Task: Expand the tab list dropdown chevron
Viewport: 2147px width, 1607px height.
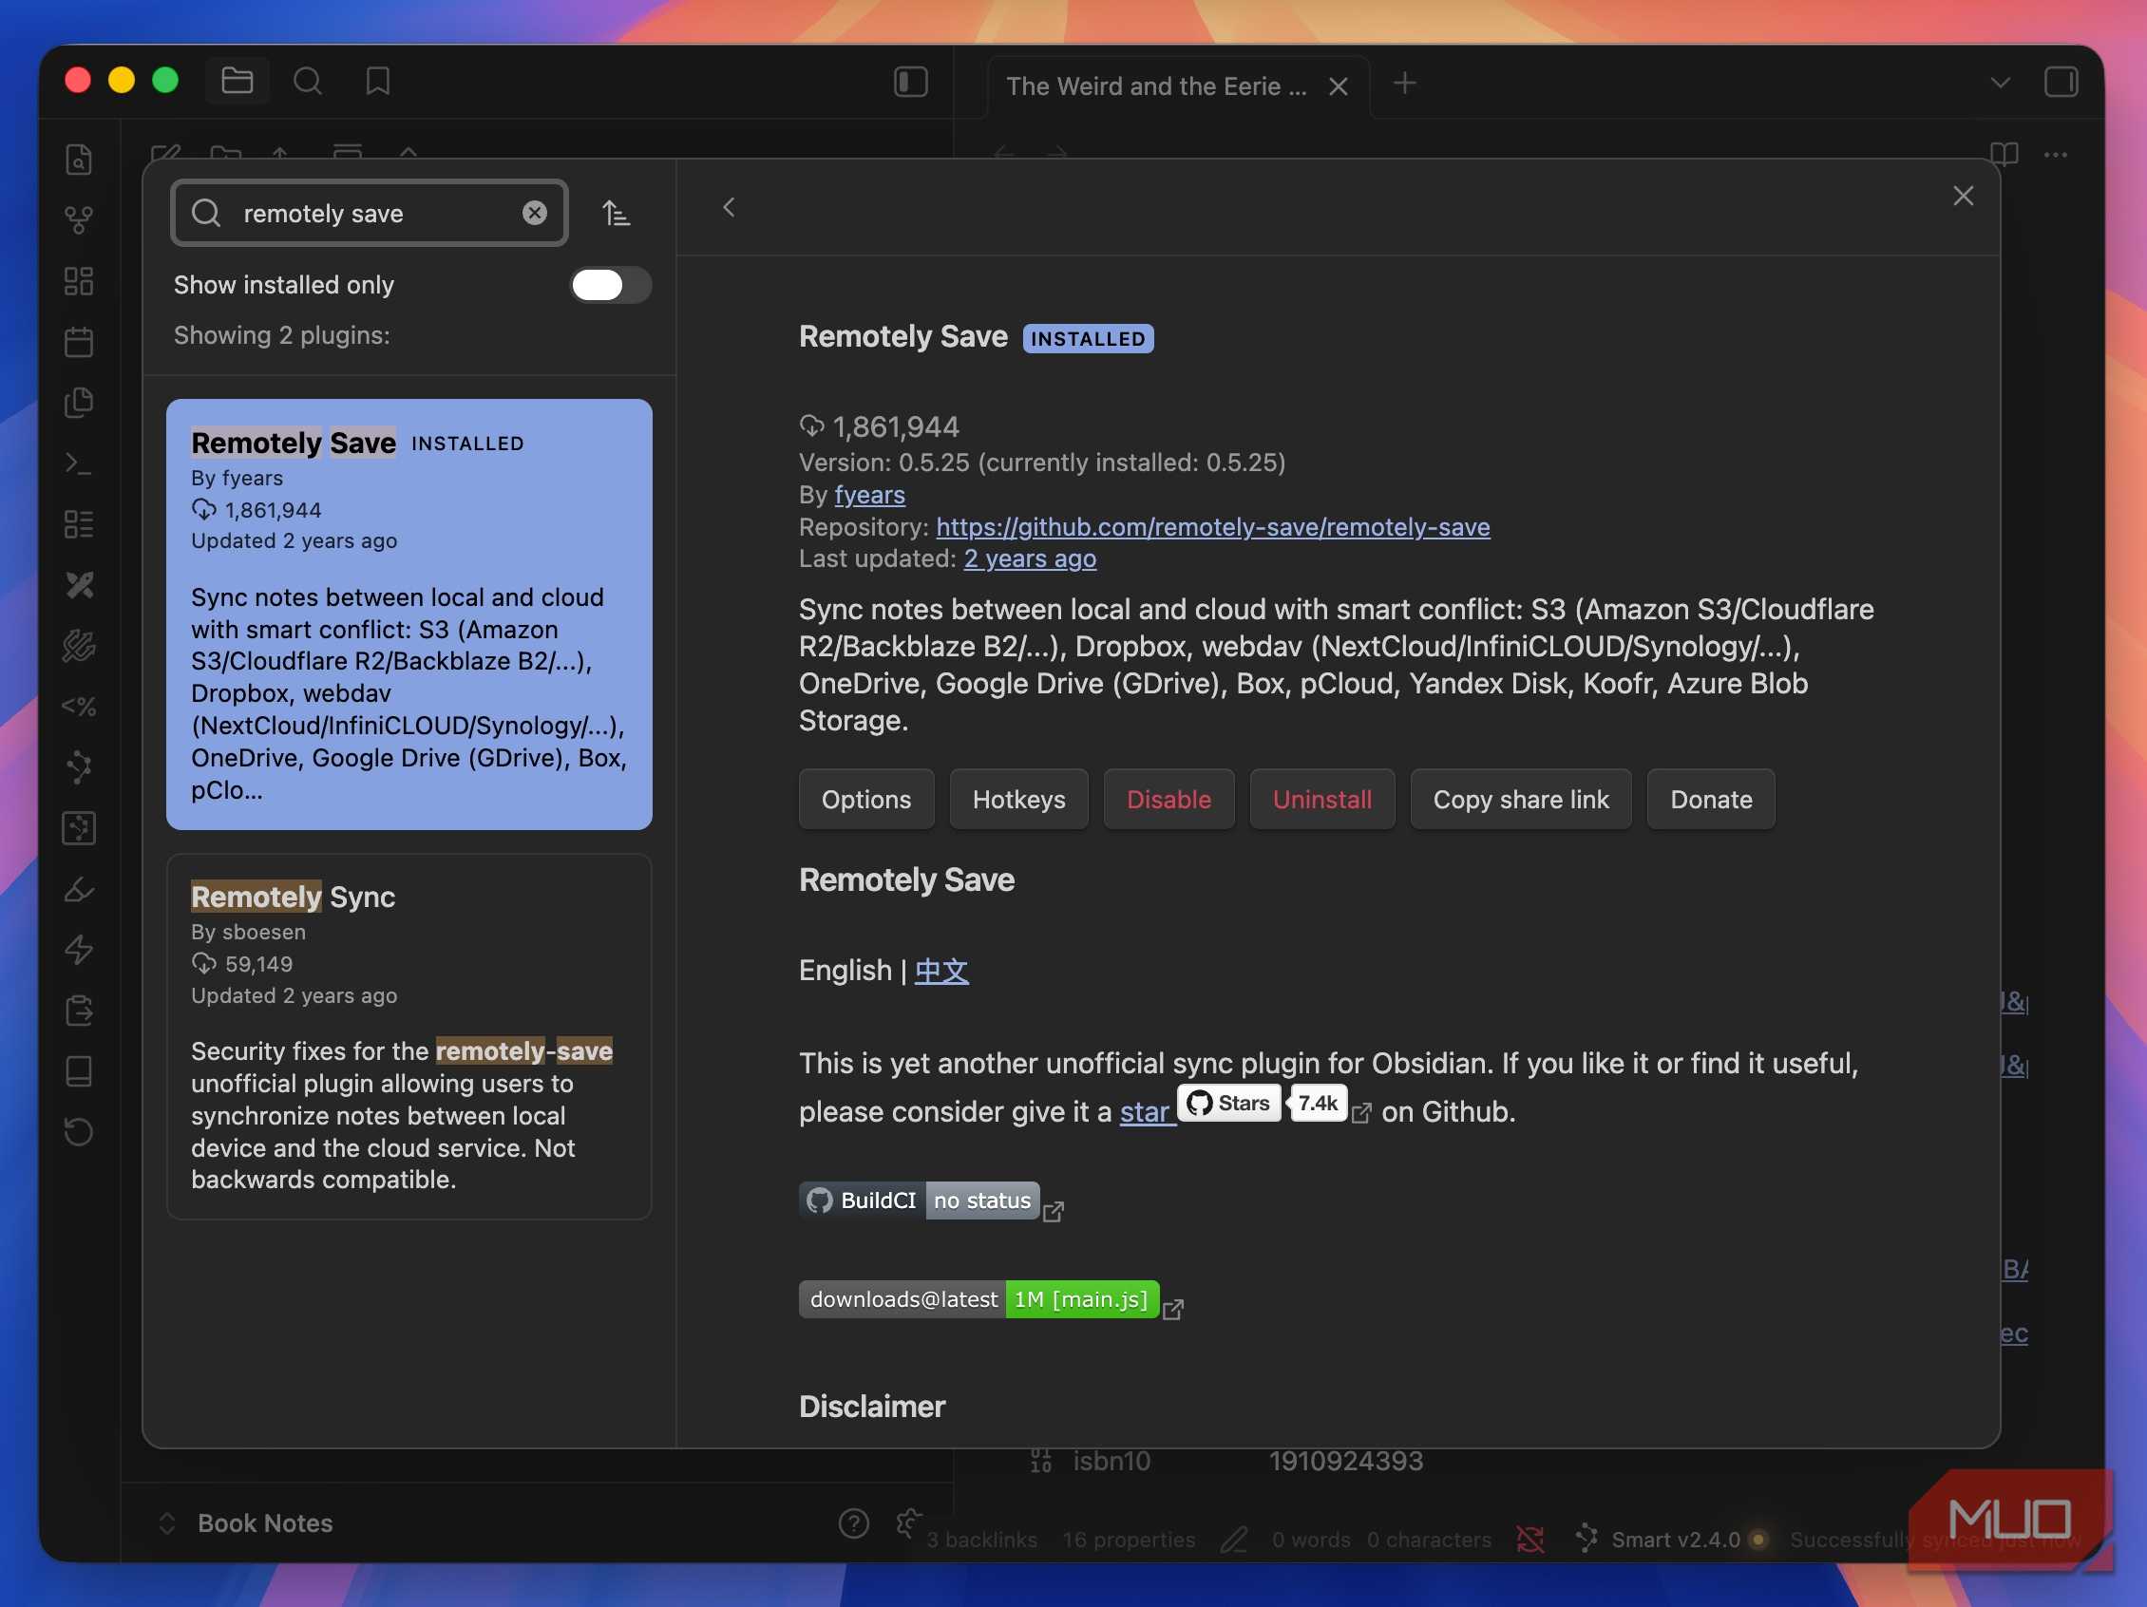Action: click(2000, 84)
